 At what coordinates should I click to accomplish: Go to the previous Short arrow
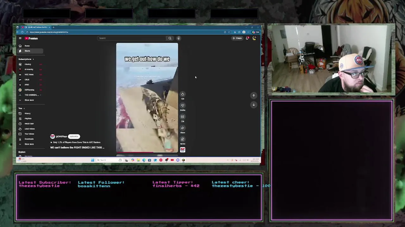point(254,95)
